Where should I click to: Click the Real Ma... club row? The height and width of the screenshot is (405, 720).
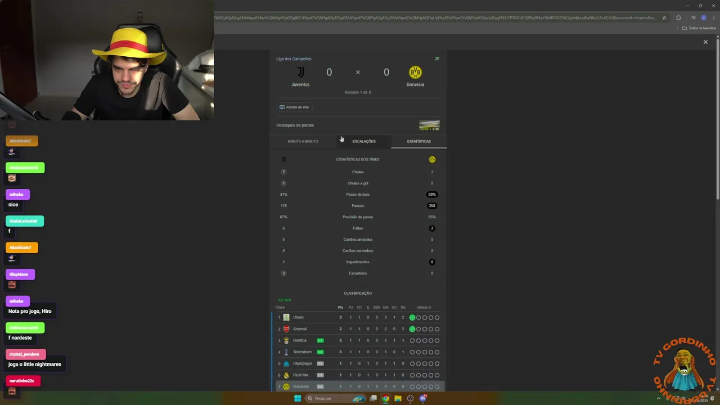click(358, 375)
